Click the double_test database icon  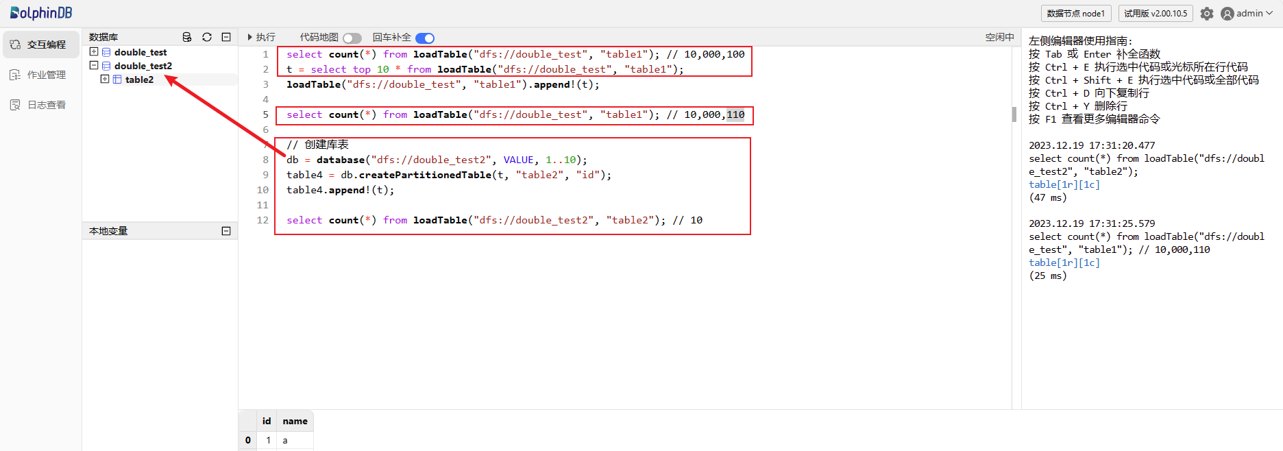coord(106,52)
